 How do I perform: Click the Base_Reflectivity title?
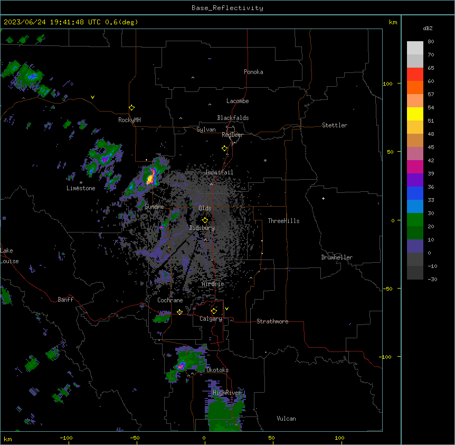[228, 8]
